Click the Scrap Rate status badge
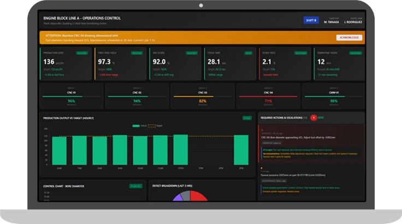This screenshot has width=402, height=224. click(300, 53)
